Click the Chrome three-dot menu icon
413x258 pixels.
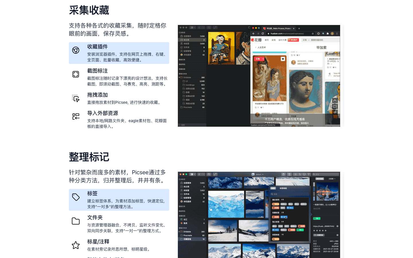(x=337, y=34)
